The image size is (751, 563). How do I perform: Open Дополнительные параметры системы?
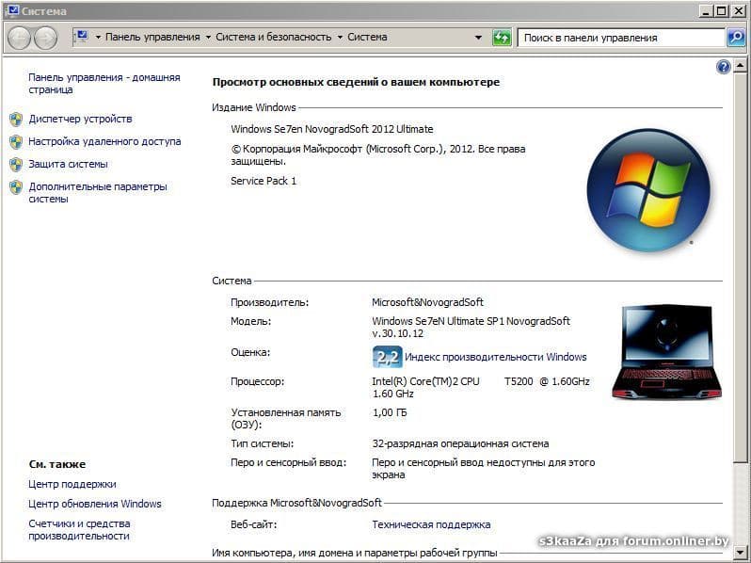coord(97,193)
